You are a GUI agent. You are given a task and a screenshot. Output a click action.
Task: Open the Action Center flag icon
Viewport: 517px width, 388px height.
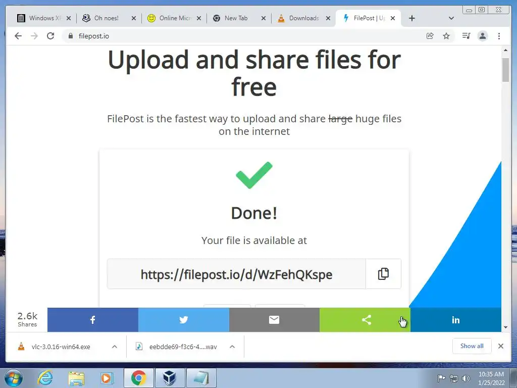point(441,378)
